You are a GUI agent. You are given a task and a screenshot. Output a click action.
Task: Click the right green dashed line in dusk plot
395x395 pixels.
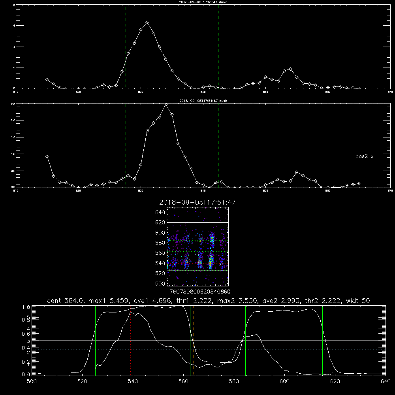(218, 145)
